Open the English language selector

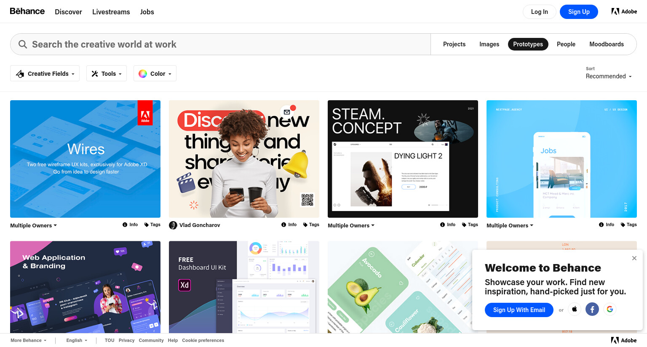point(77,340)
